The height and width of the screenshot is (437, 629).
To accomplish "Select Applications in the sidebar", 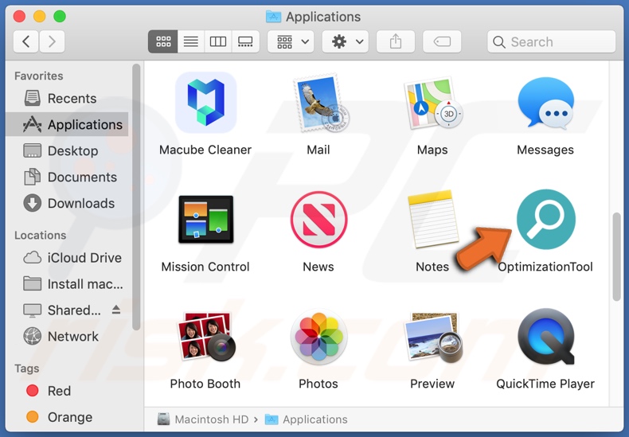I will click(x=68, y=125).
